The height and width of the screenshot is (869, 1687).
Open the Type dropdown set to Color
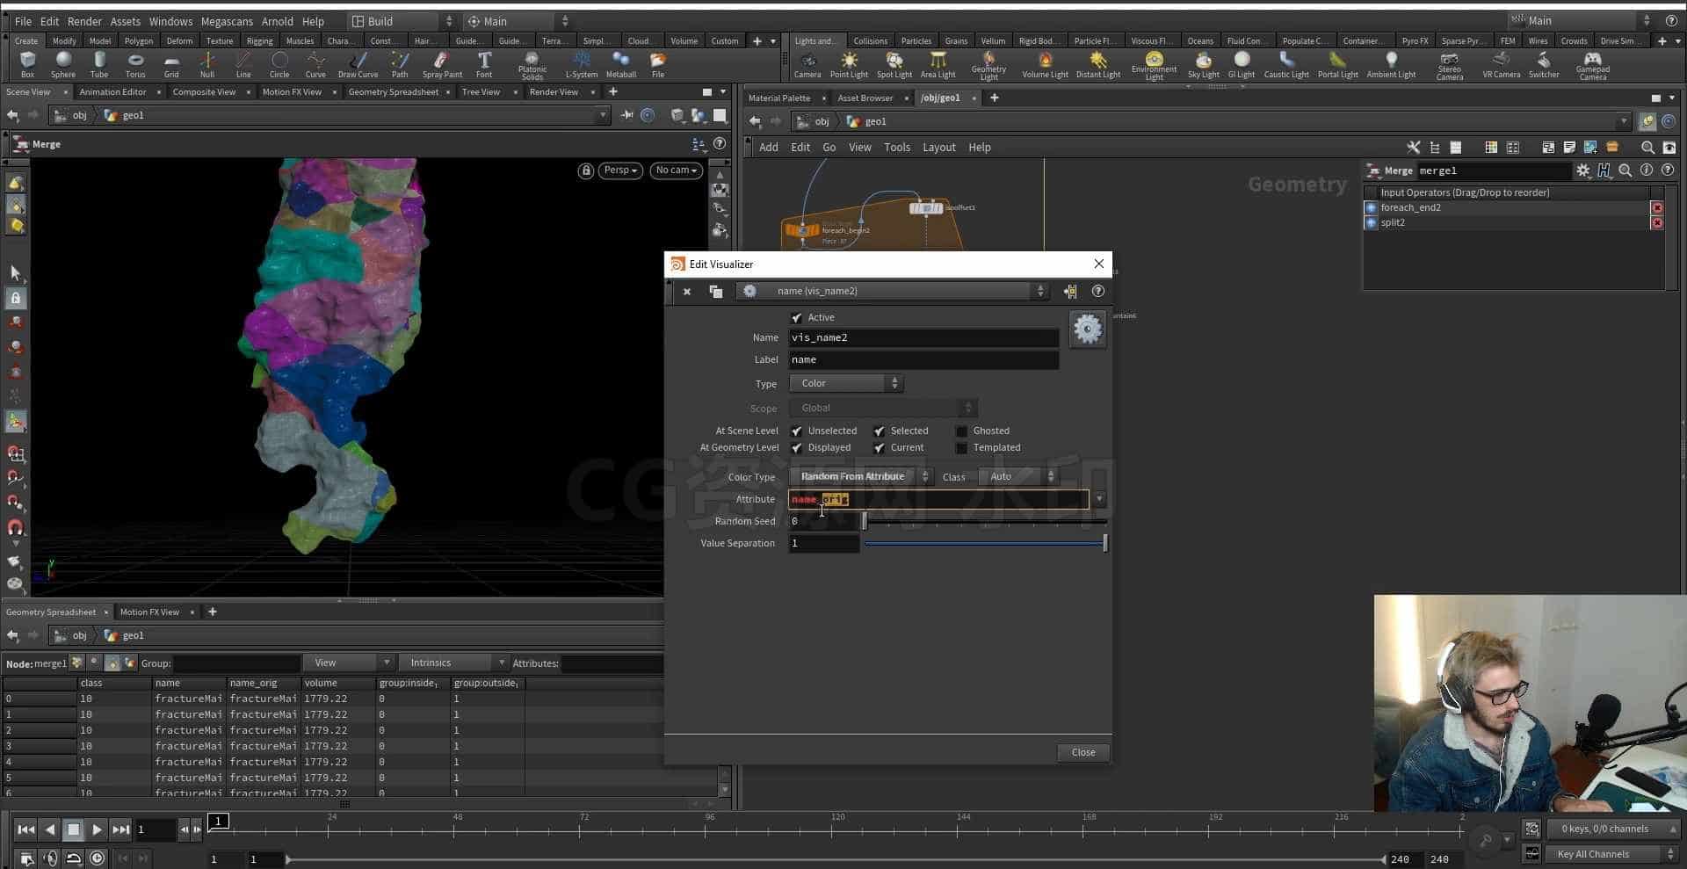coord(846,384)
